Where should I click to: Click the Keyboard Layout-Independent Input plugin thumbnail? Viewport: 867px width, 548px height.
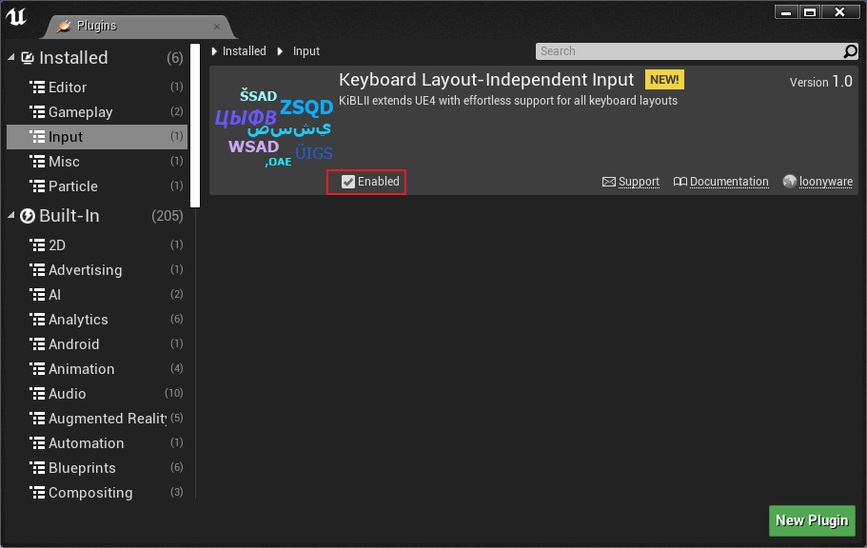point(274,129)
